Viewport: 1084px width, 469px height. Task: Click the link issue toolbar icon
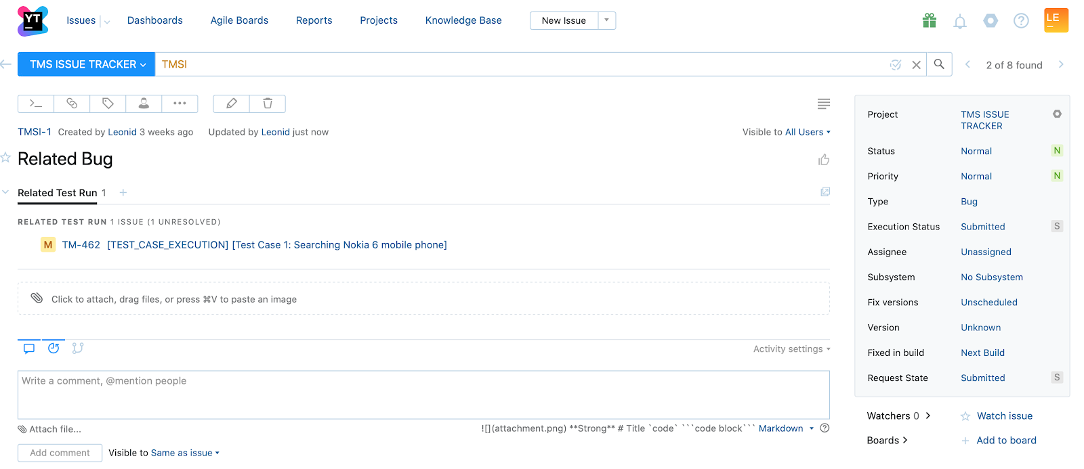point(72,104)
